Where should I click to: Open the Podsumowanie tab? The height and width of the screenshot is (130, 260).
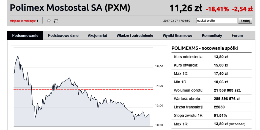click(25, 35)
